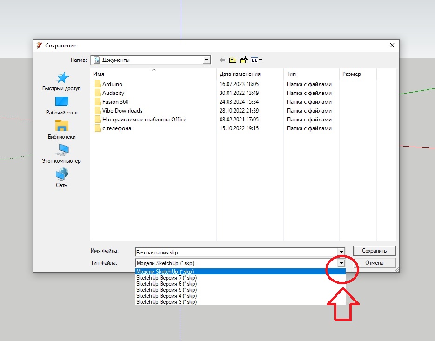Choose SketchUp Версия 5 (*.skp) format
The width and height of the screenshot is (435, 341).
pyautogui.click(x=167, y=290)
